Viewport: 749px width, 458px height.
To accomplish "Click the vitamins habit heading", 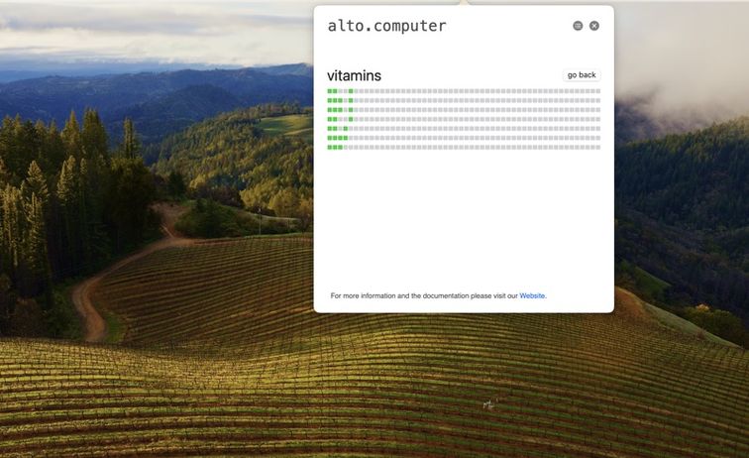I will (354, 75).
